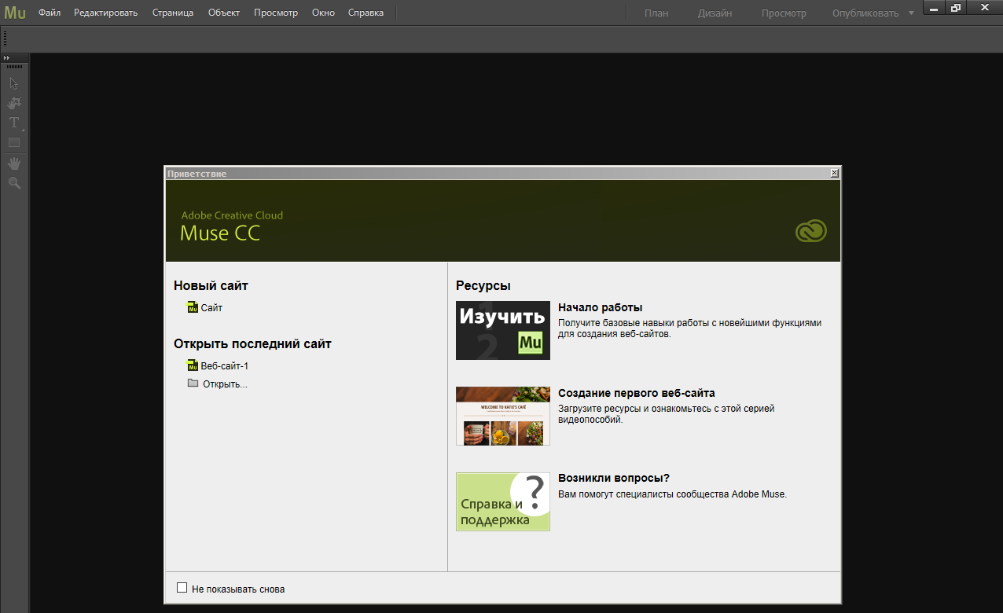The width and height of the screenshot is (1003, 613).
Task: Open the Справка и поддержка thumbnail
Action: pos(503,501)
